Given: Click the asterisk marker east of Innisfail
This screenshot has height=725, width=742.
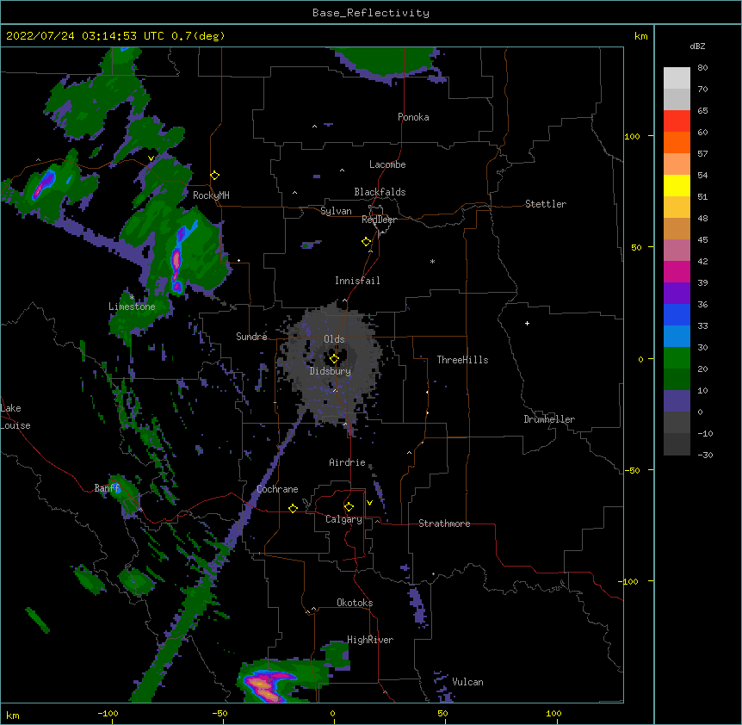Looking at the screenshot, I should [x=432, y=261].
